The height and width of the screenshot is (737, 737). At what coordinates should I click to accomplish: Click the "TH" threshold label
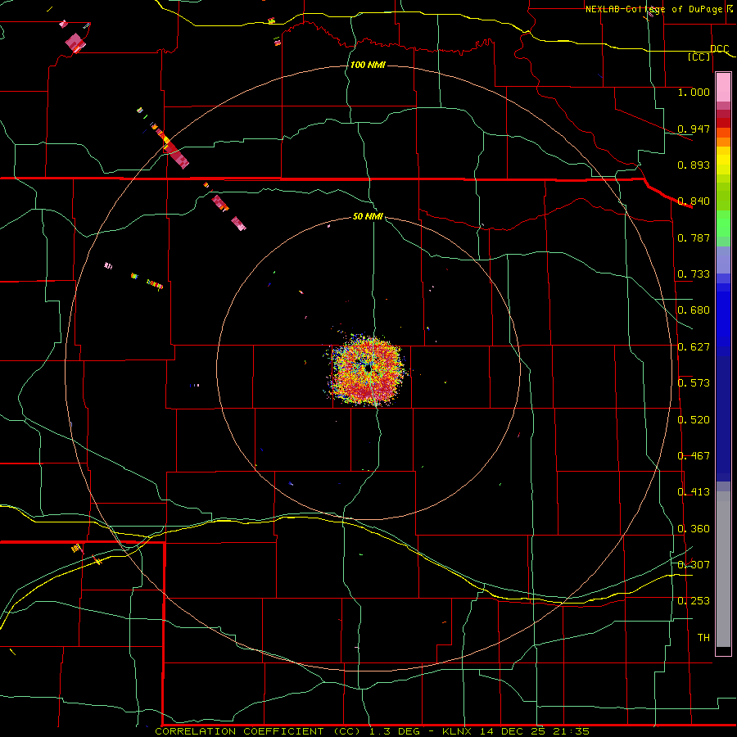pos(703,638)
